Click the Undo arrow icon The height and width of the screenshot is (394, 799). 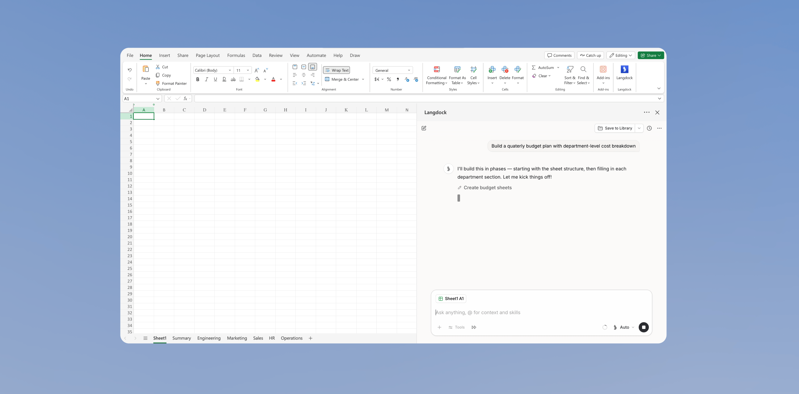coord(130,70)
